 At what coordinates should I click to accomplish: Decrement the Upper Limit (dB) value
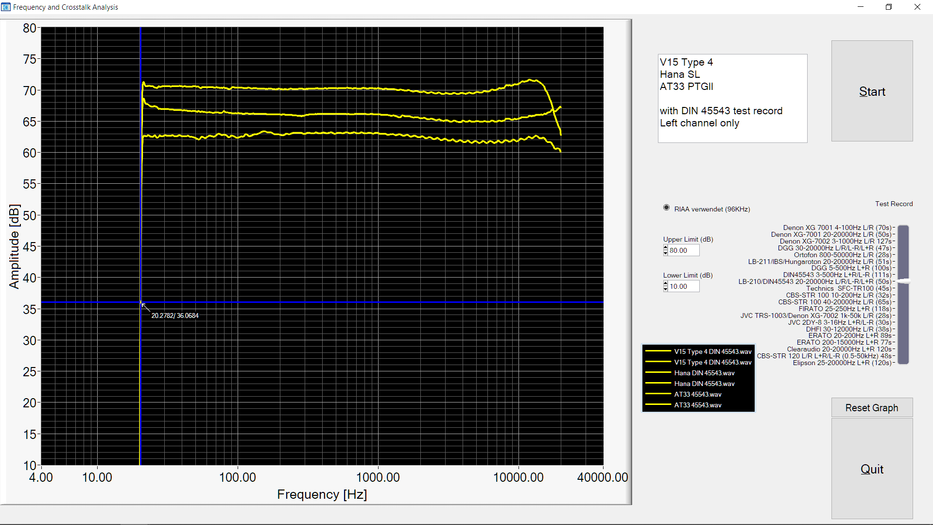(x=665, y=253)
